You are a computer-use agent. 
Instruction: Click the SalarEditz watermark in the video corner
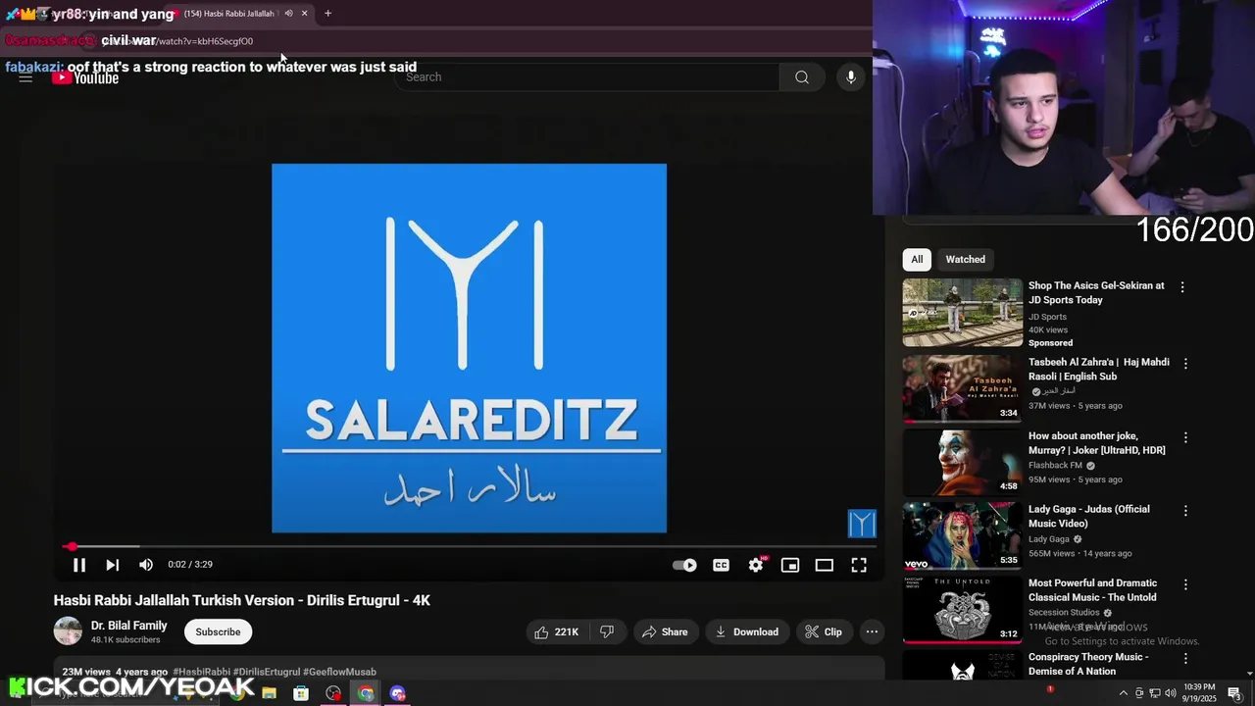click(x=862, y=524)
